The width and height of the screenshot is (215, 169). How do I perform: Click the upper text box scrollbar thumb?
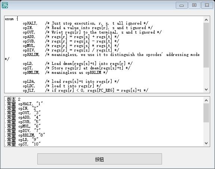[206, 45]
